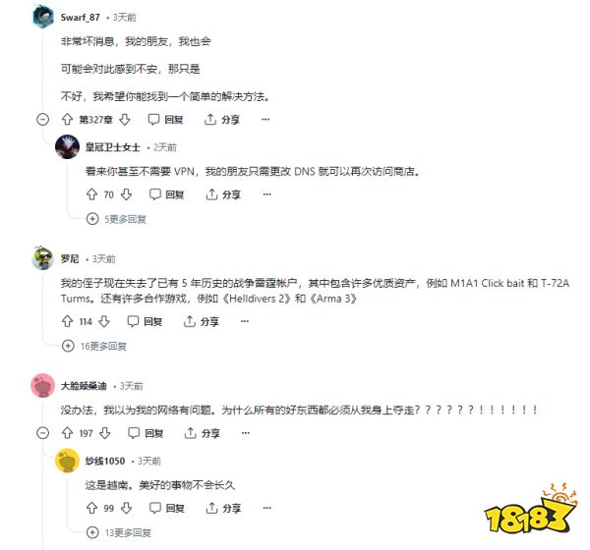Image resolution: width=590 pixels, height=550 pixels.
Task: Click the 18183 watermark logo
Action: pyautogui.click(x=531, y=510)
